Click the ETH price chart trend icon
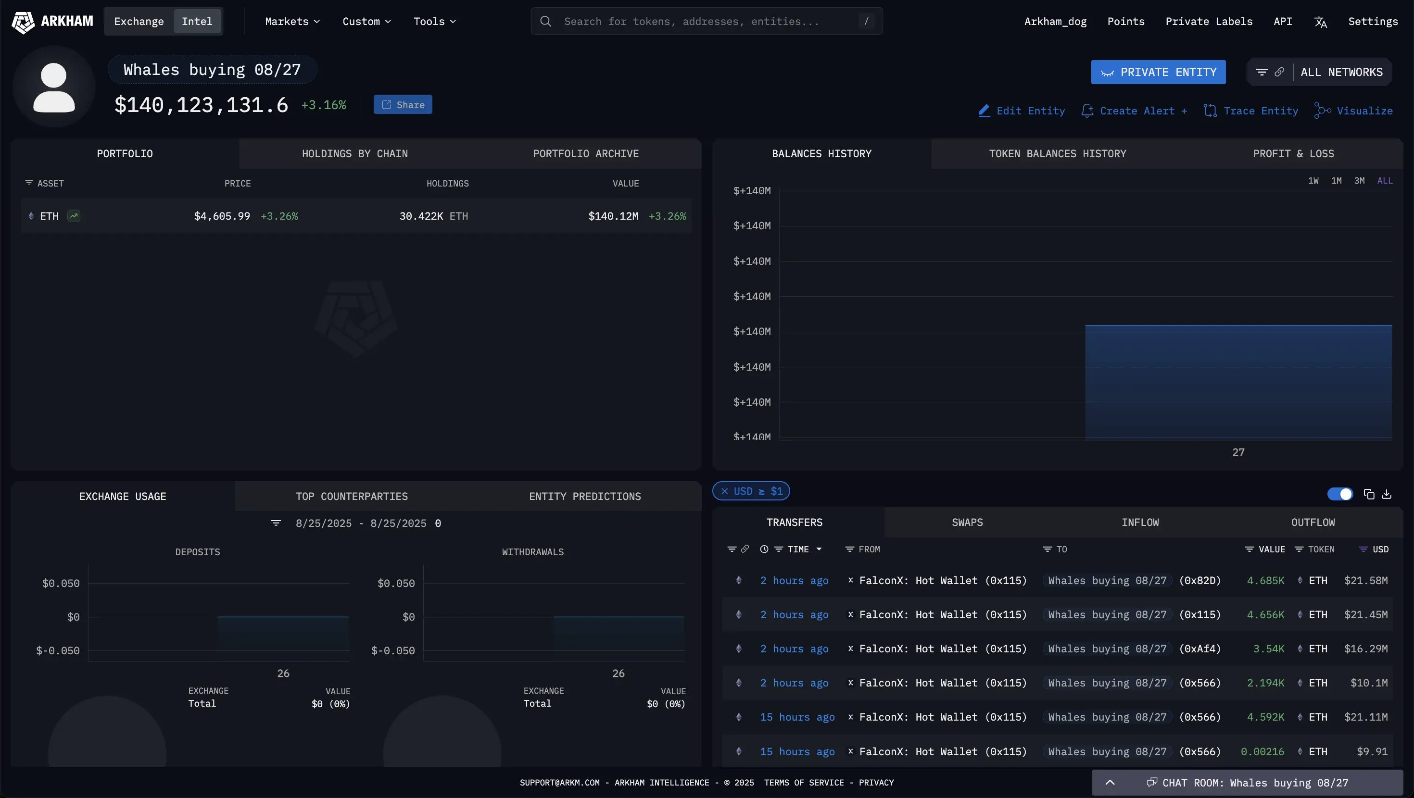Viewport: 1414px width, 798px height. click(74, 216)
